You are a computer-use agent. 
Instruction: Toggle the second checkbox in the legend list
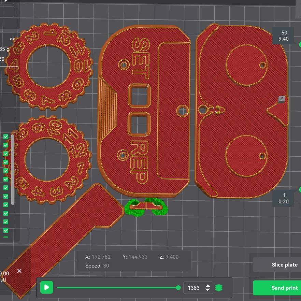point(6,145)
